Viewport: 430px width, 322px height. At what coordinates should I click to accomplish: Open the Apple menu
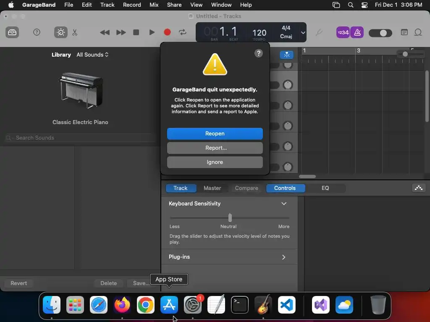click(x=11, y=5)
